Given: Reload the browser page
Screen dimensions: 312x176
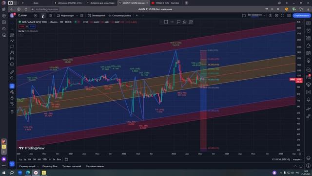Looking at the screenshot, I should tap(26, 9).
